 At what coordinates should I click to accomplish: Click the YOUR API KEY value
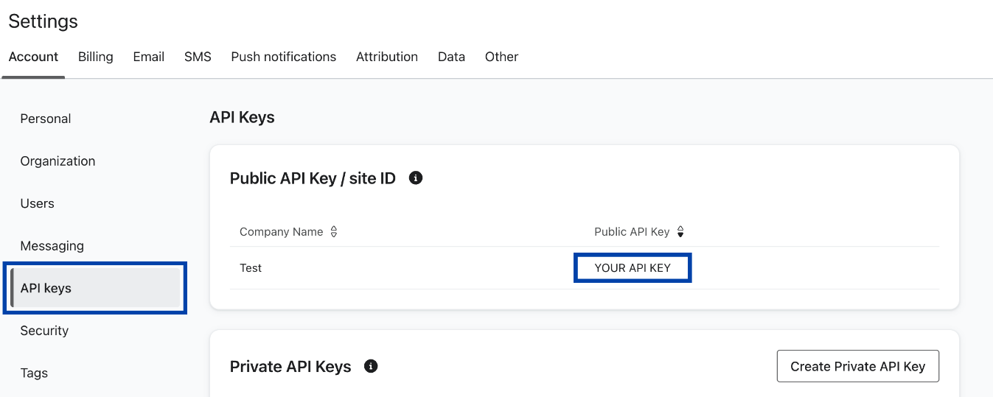pos(633,268)
